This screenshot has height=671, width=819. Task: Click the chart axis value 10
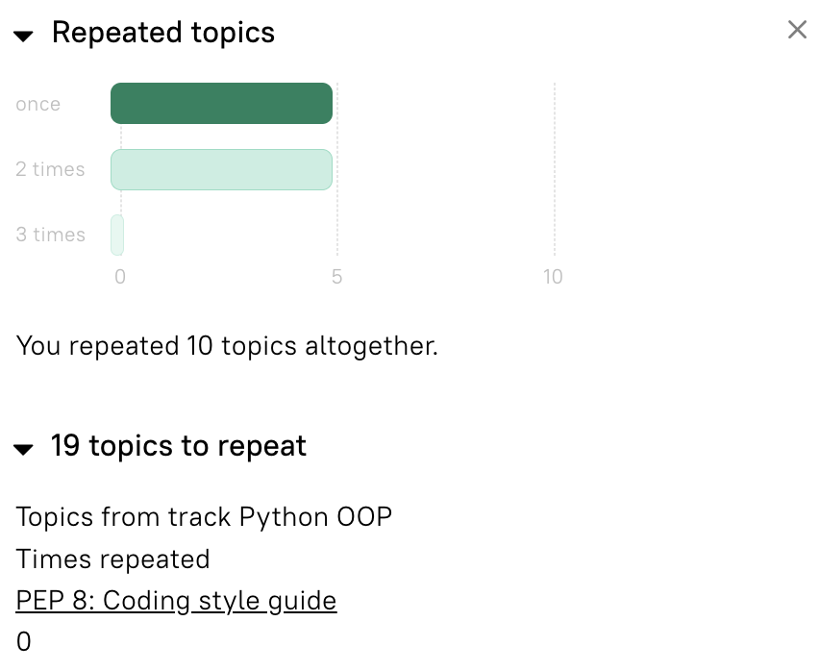pyautogui.click(x=553, y=277)
